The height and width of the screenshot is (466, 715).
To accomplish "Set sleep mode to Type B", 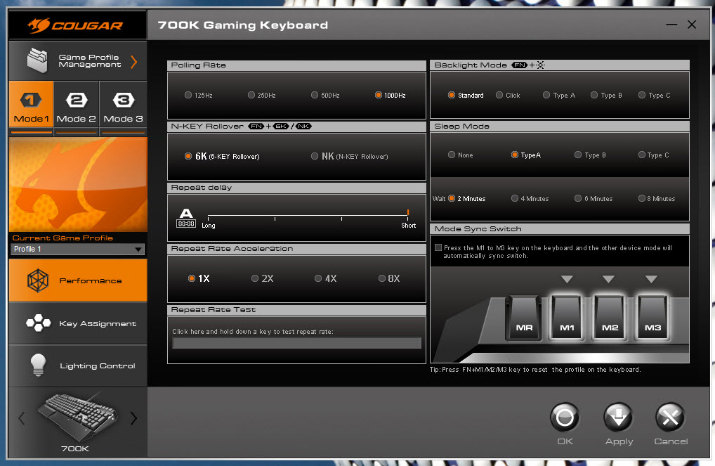I will click(x=578, y=155).
